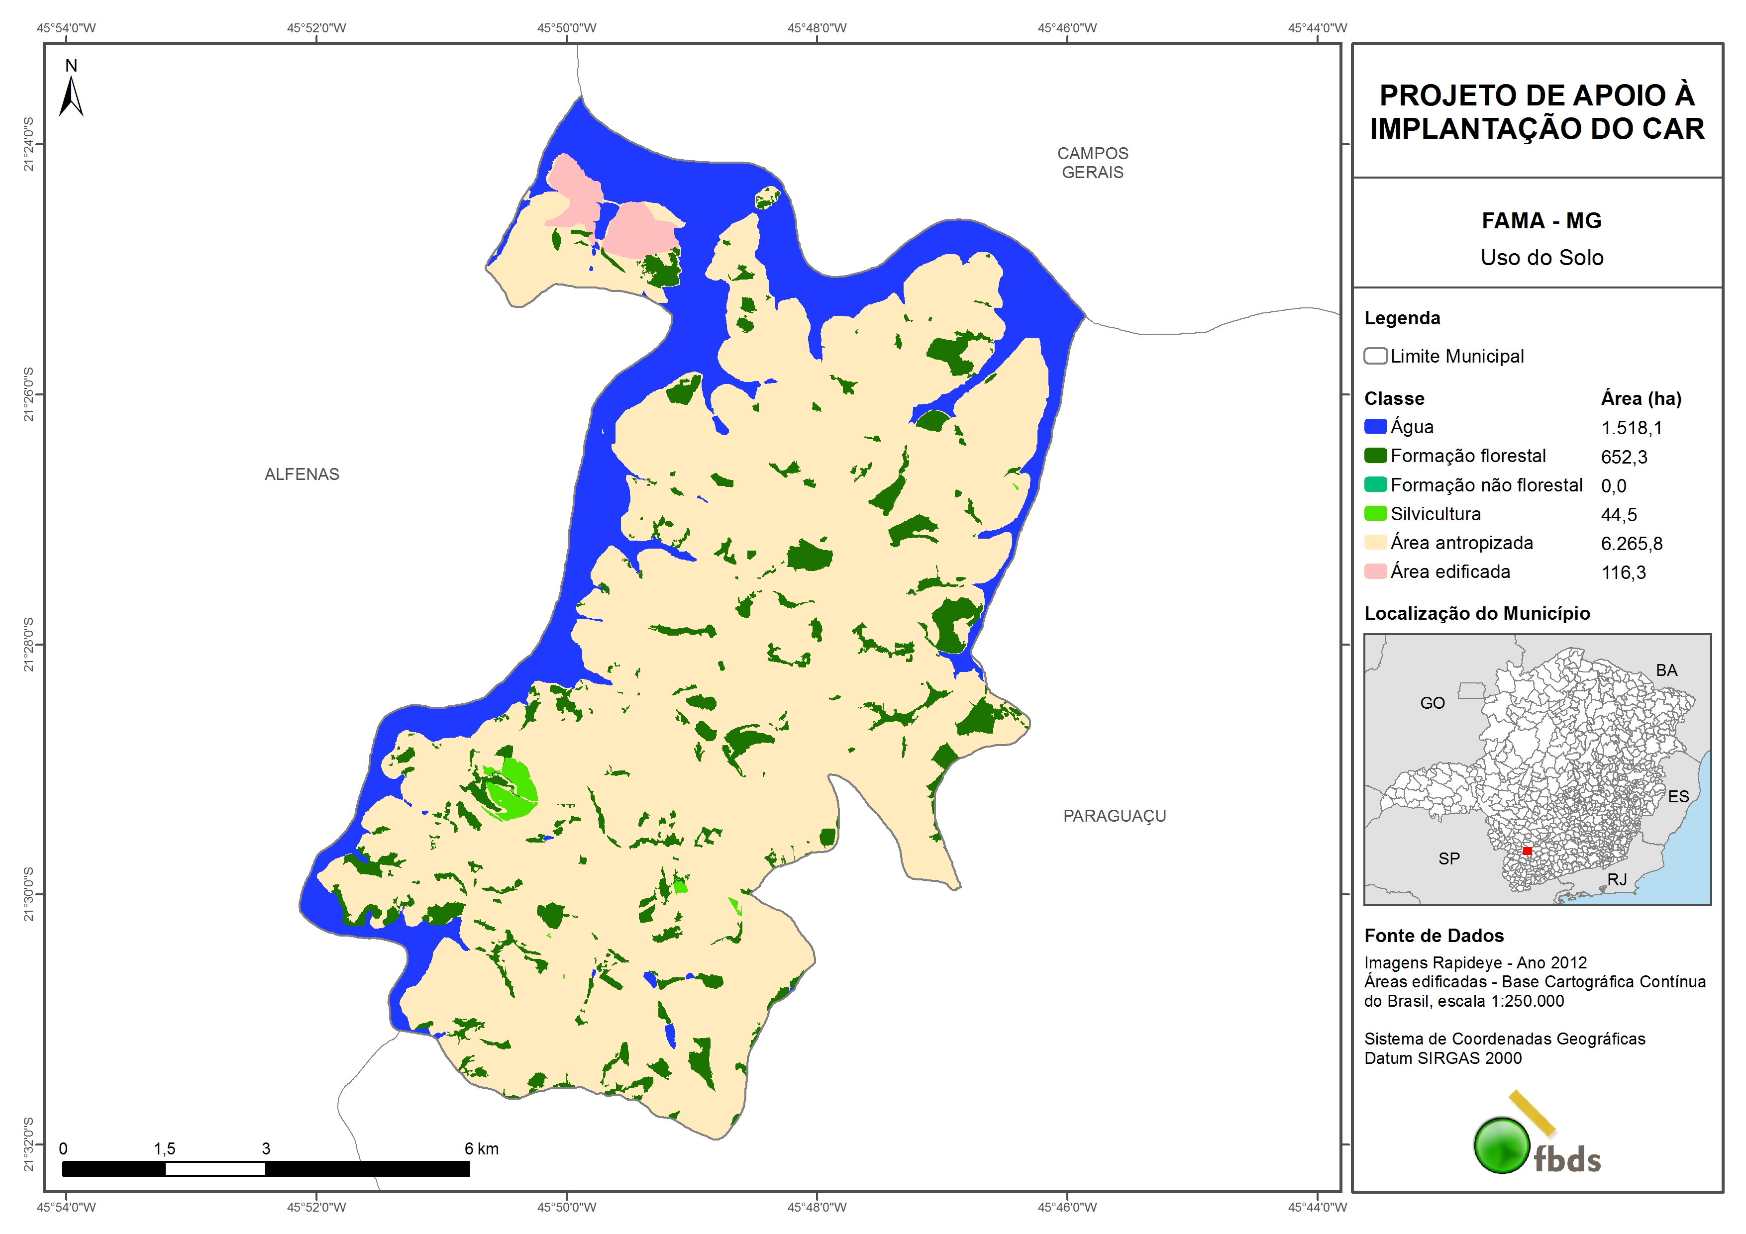Click the Limite Municipal legend symbol
The image size is (1746, 1234).
pos(1375,356)
